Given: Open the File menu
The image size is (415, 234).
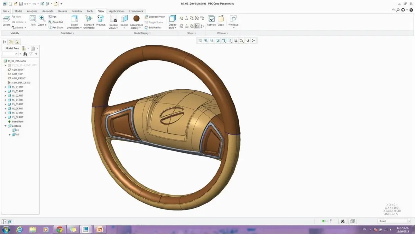Looking at the screenshot, I should [x=6, y=11].
